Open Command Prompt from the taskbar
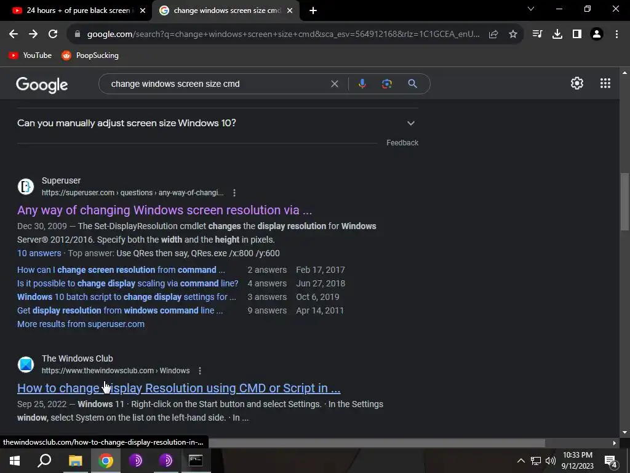Screen dimensions: 630x473 click(x=196, y=461)
